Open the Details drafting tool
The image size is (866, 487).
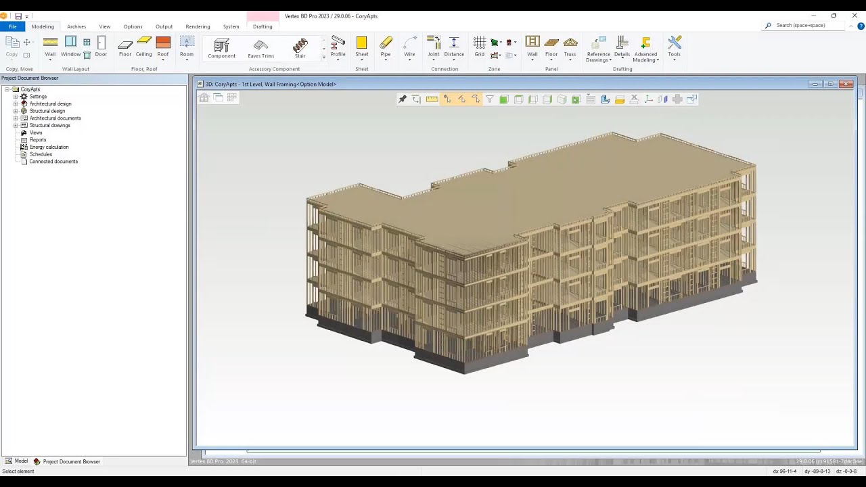click(x=622, y=46)
